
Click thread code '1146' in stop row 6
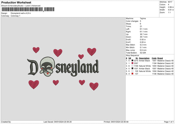(x=154, y=74)
